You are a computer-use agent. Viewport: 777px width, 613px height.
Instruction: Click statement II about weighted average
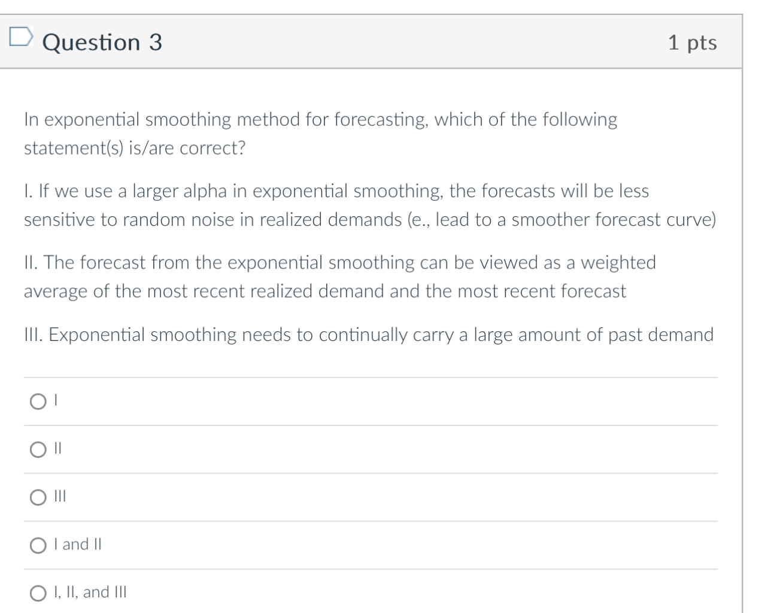(x=340, y=276)
